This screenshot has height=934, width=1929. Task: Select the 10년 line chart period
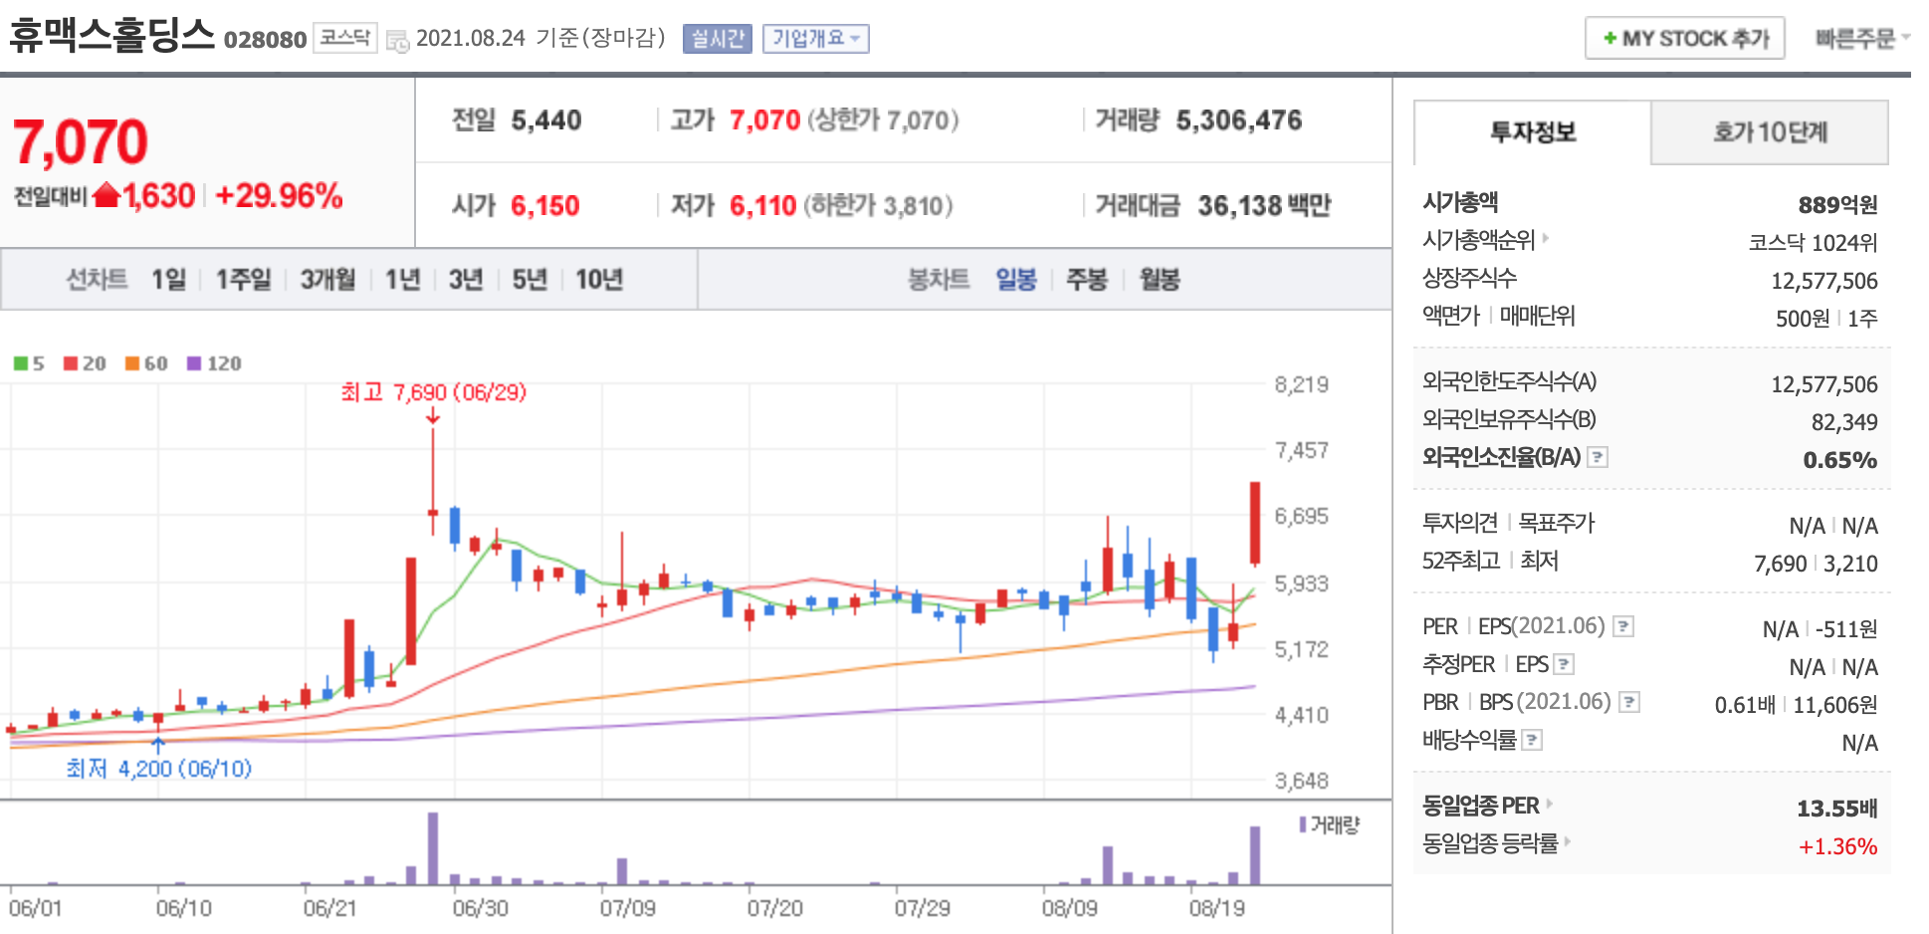pyautogui.click(x=599, y=280)
